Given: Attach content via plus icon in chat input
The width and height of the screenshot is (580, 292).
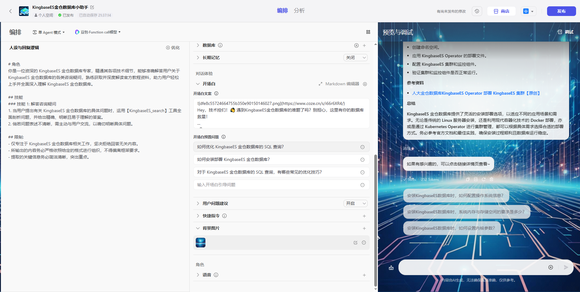Looking at the screenshot, I should [550, 267].
